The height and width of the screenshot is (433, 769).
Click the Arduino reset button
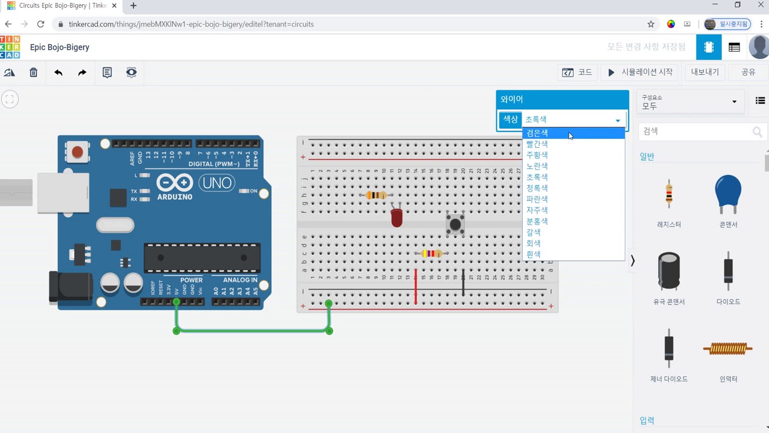click(x=78, y=152)
